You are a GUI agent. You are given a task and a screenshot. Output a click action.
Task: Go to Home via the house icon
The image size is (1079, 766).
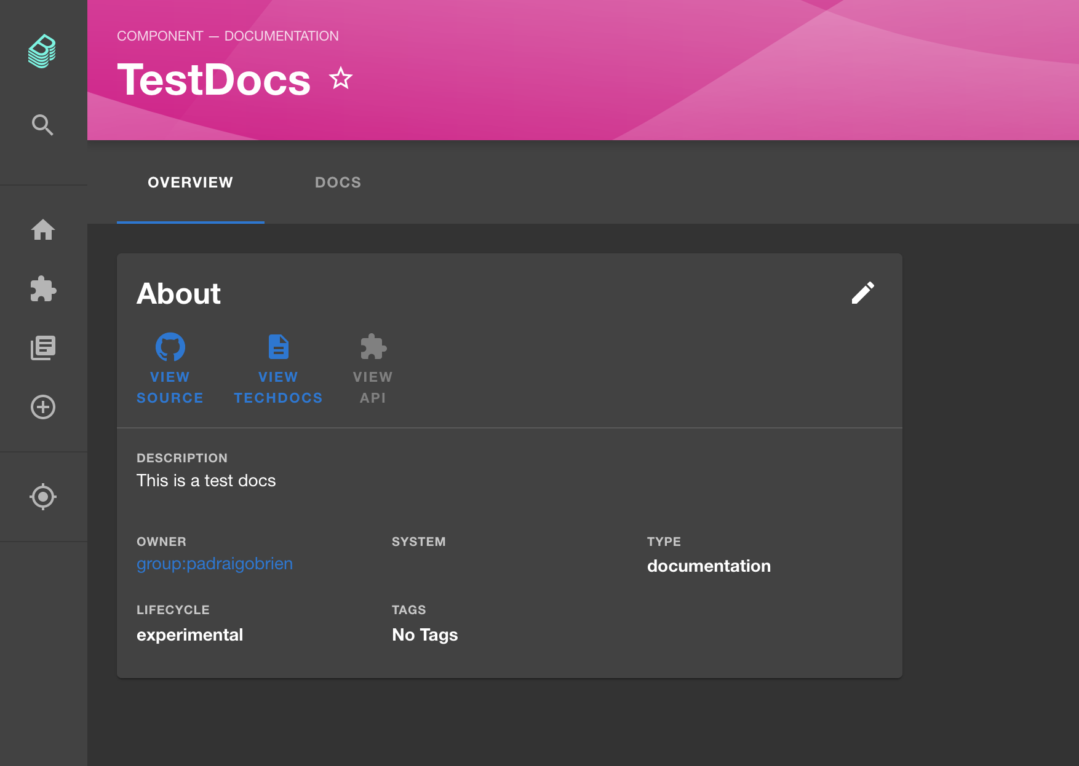[x=43, y=230]
